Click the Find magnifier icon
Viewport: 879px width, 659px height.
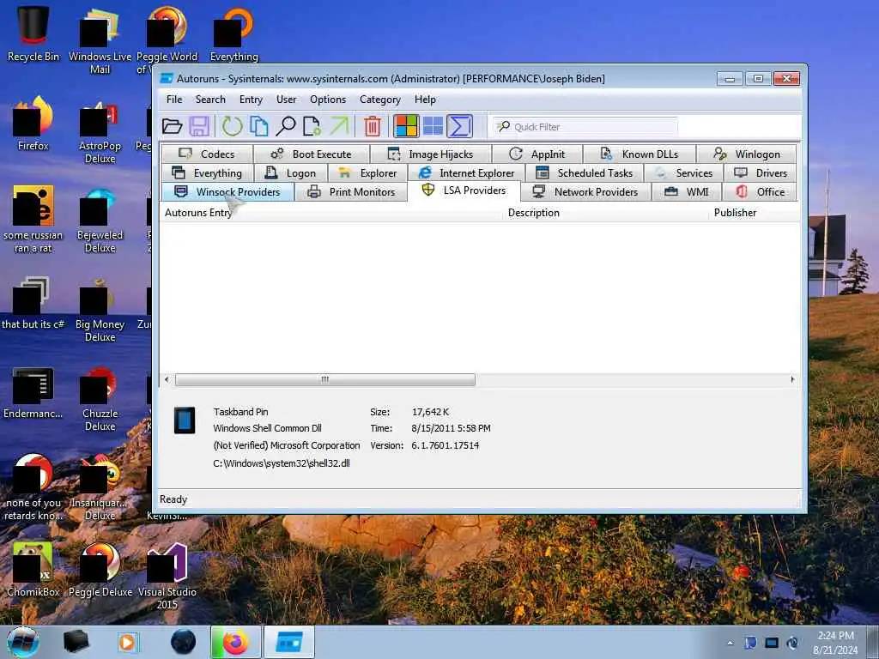click(x=285, y=126)
